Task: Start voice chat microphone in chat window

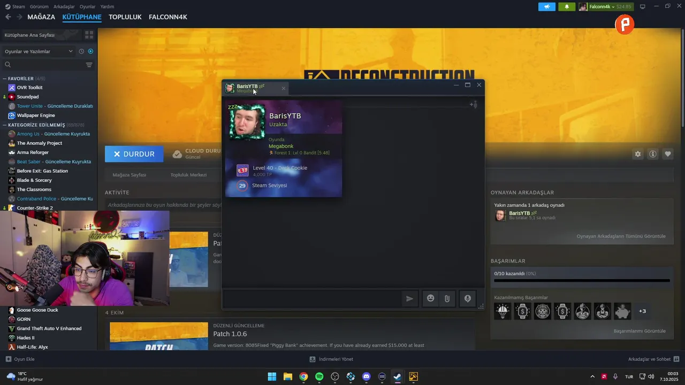Action: (x=467, y=299)
